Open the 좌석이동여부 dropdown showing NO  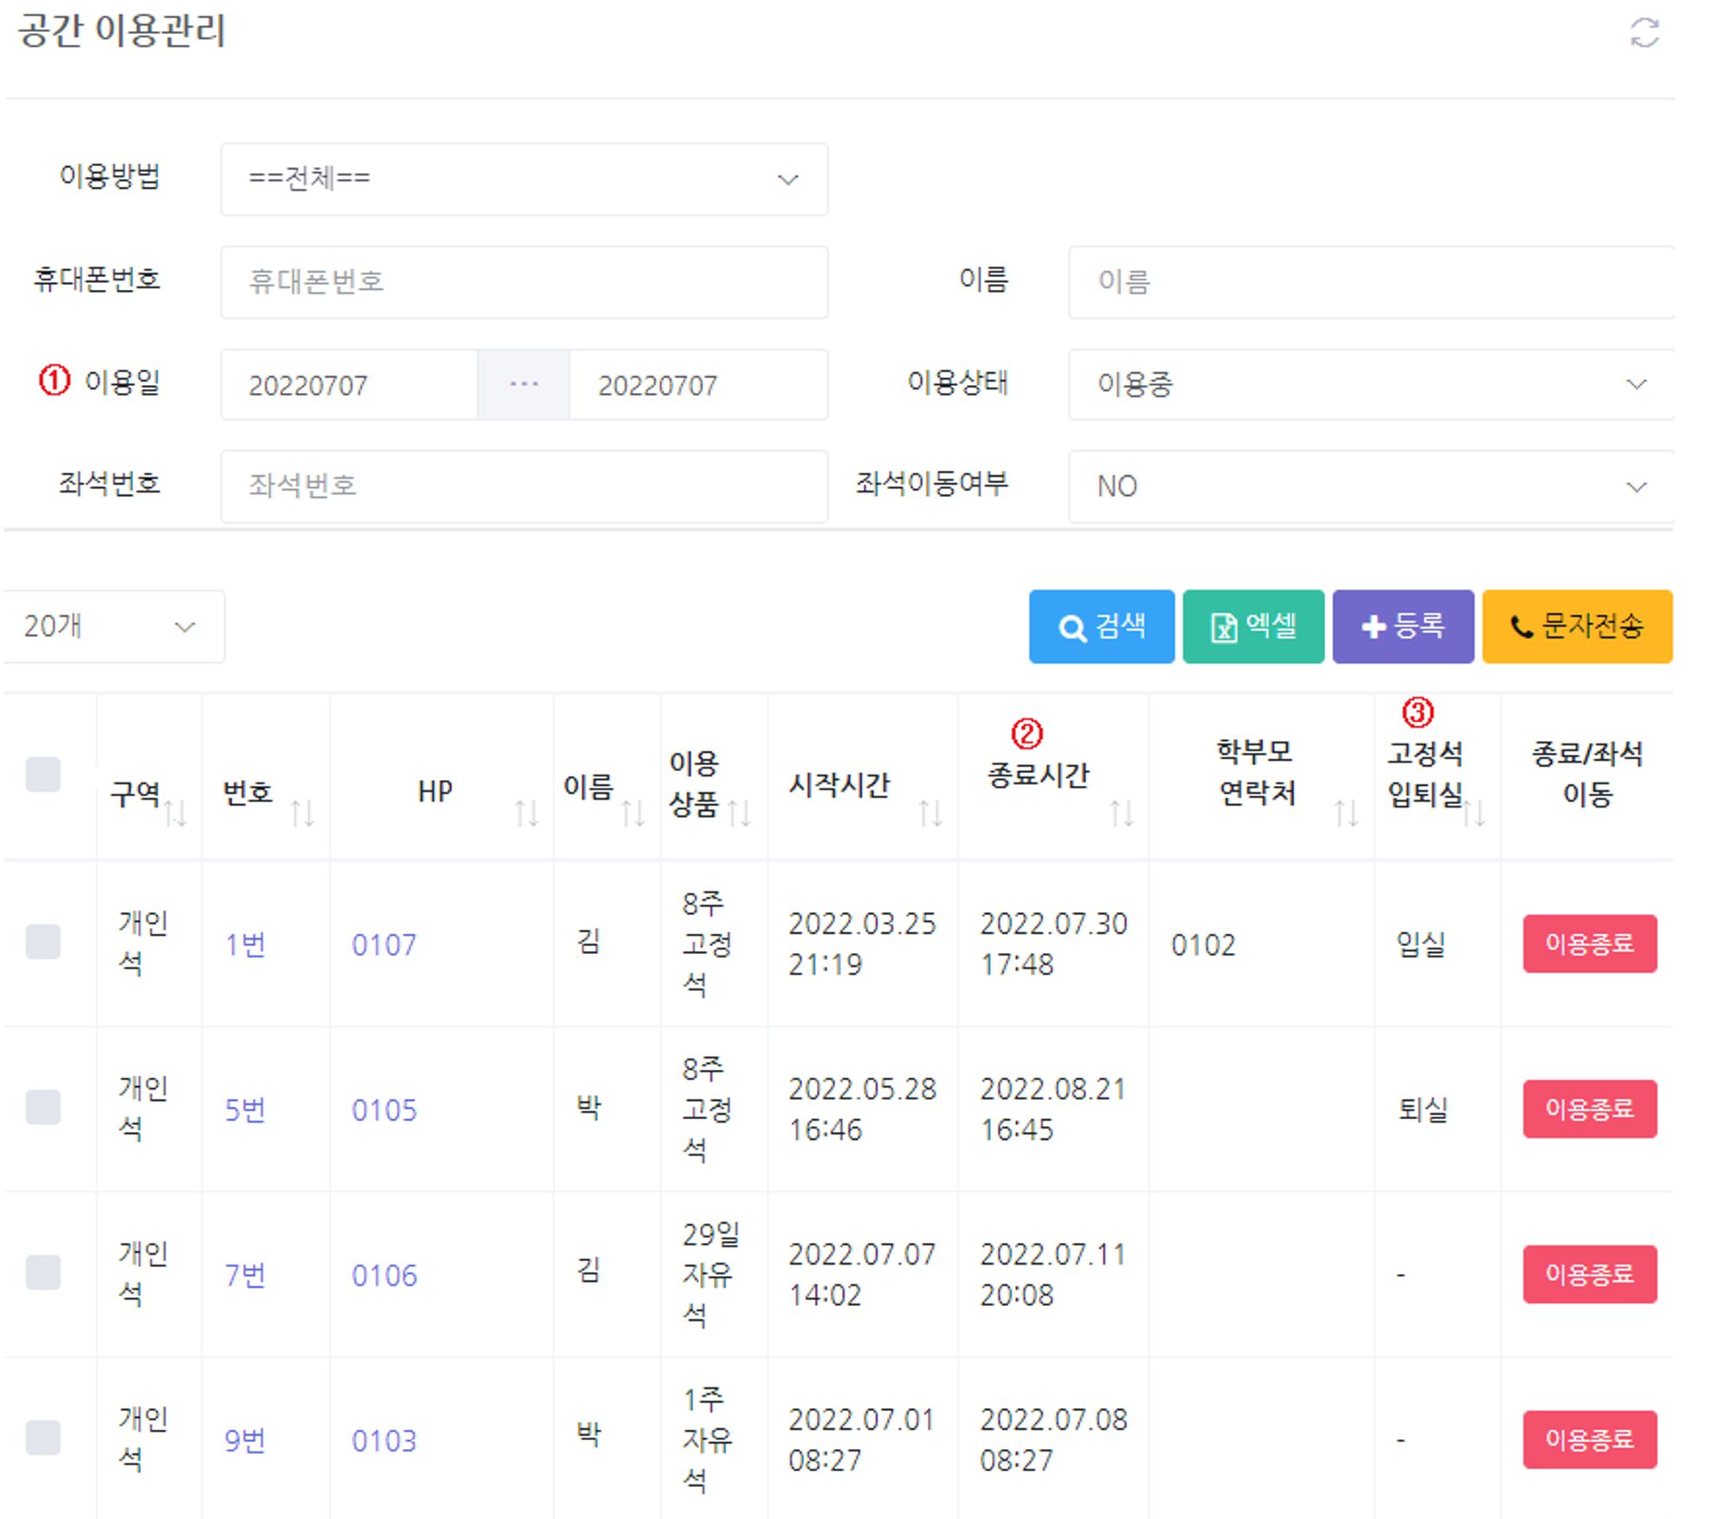(1370, 486)
